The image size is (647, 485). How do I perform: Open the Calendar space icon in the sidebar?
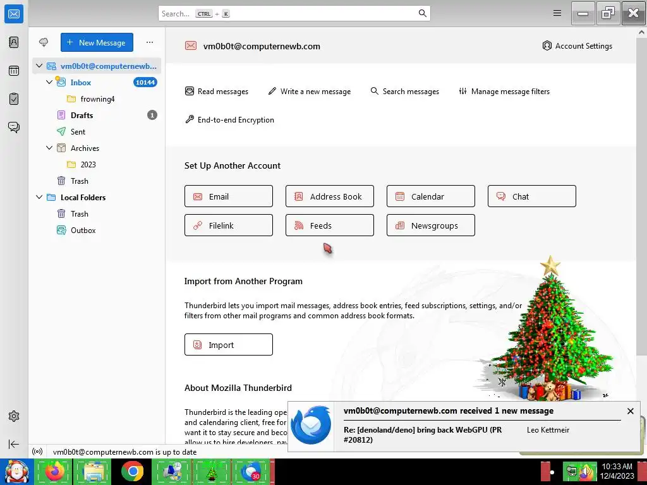coord(14,71)
